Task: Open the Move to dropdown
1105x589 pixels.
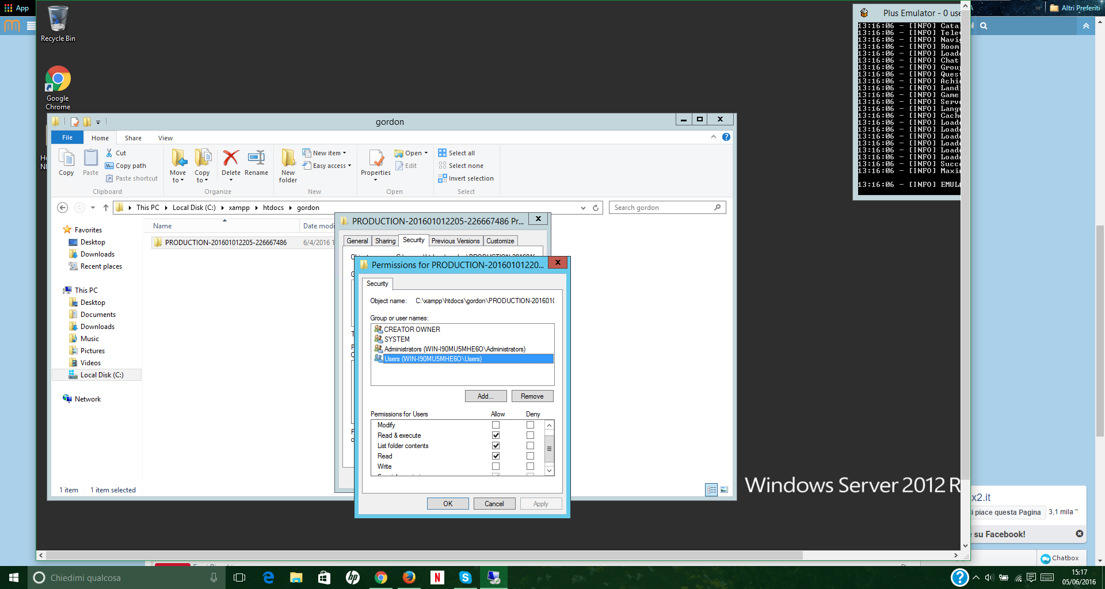Action: (x=178, y=176)
